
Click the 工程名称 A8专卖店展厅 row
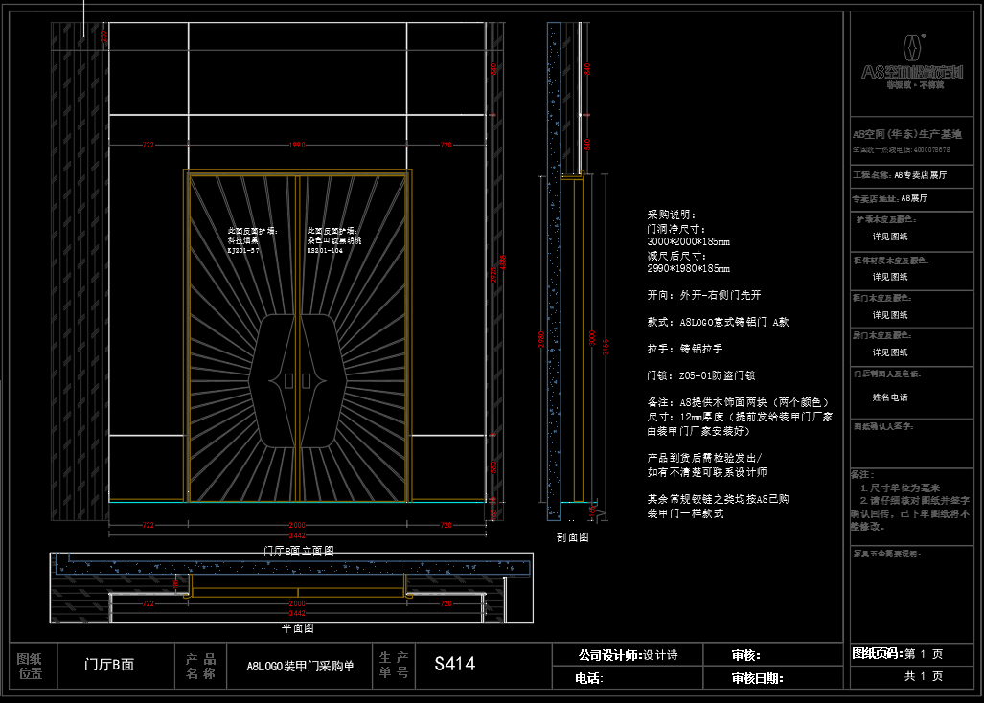(900, 175)
